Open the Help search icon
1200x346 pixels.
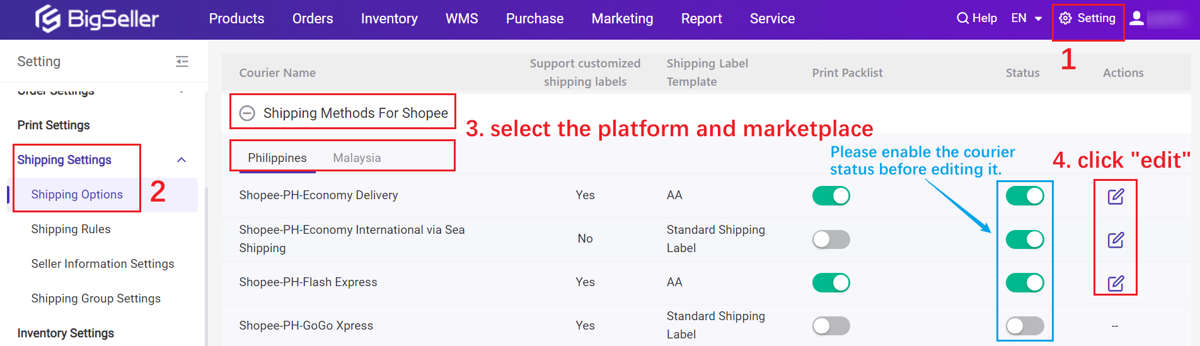coord(962,18)
